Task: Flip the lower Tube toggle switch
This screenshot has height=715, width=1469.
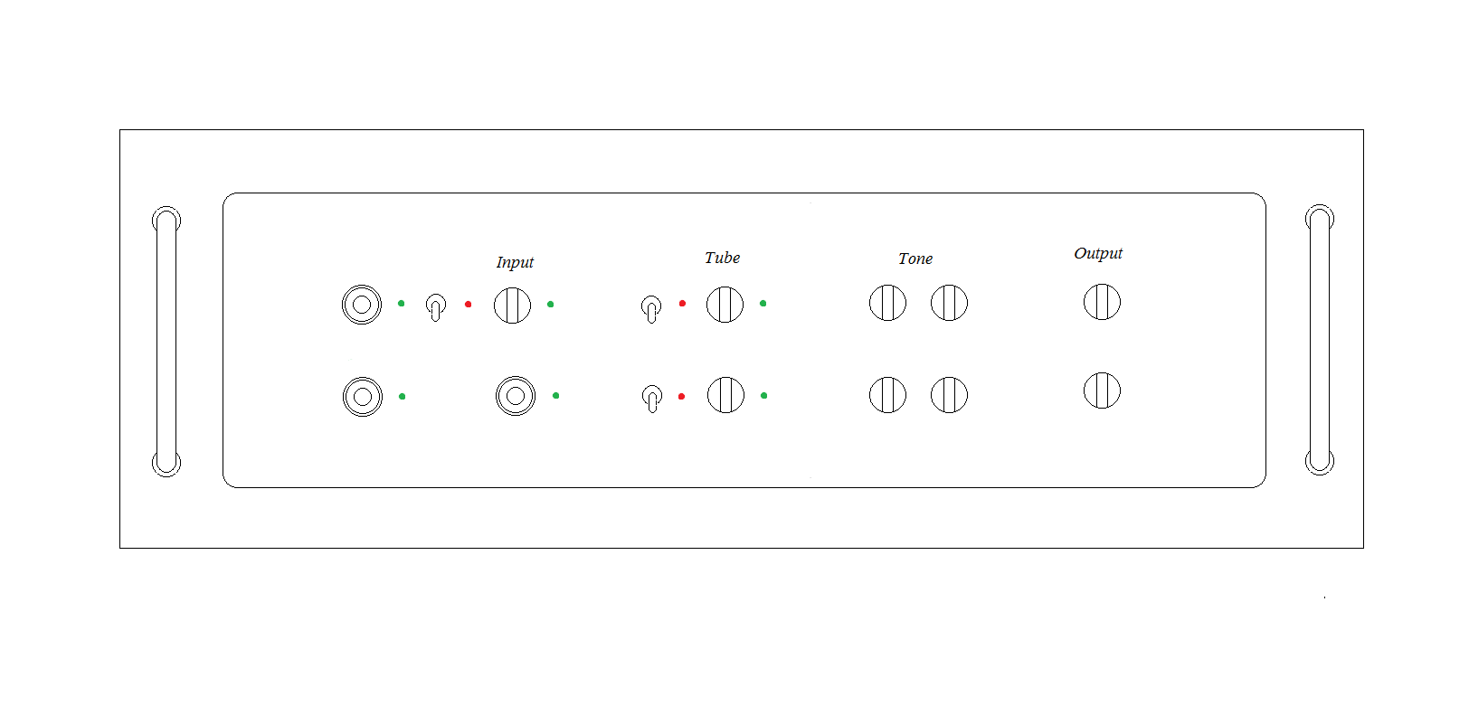Action: (652, 399)
